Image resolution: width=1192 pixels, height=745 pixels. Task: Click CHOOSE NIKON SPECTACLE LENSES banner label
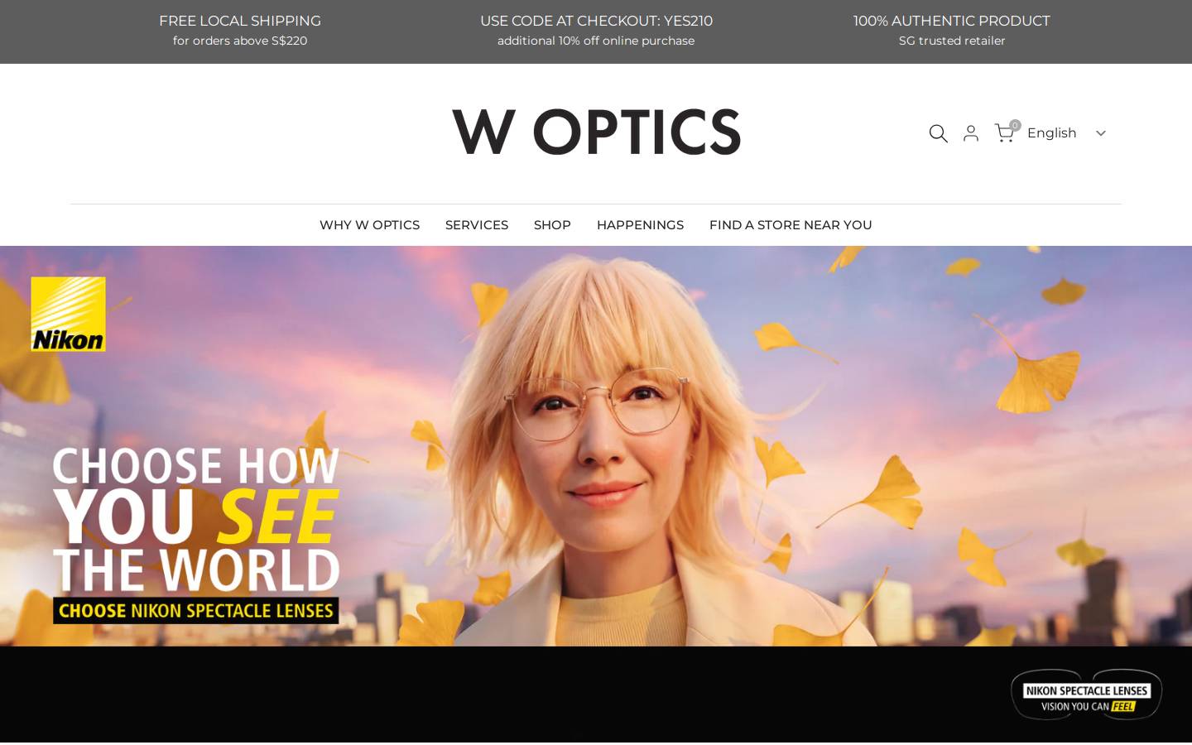tap(196, 611)
